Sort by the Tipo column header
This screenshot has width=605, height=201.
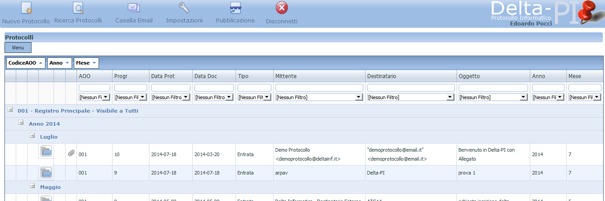point(254,76)
